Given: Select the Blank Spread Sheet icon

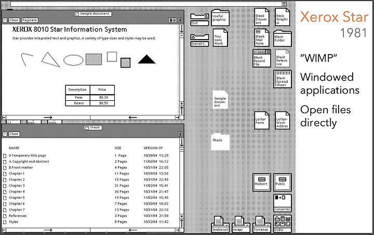Looking at the screenshot, I should click(x=283, y=79).
